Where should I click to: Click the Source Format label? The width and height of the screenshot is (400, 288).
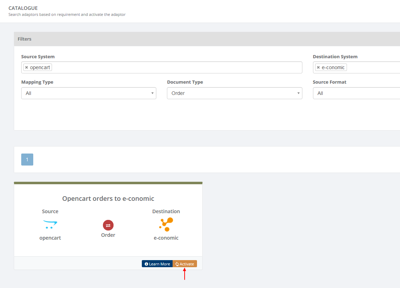[330, 82]
